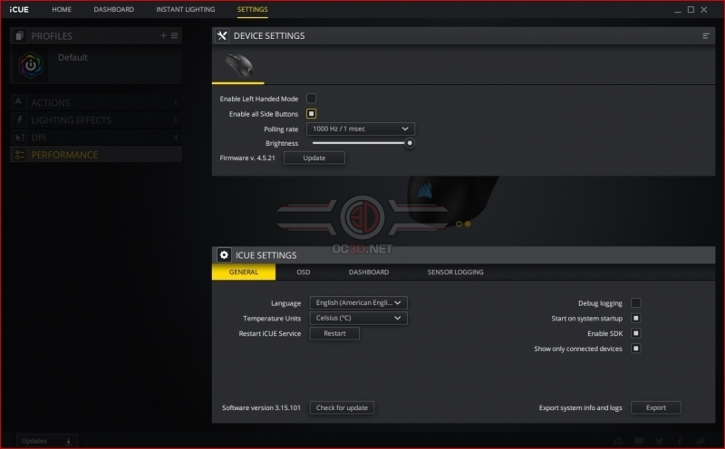Click Check for update button
The width and height of the screenshot is (725, 449).
coord(342,408)
